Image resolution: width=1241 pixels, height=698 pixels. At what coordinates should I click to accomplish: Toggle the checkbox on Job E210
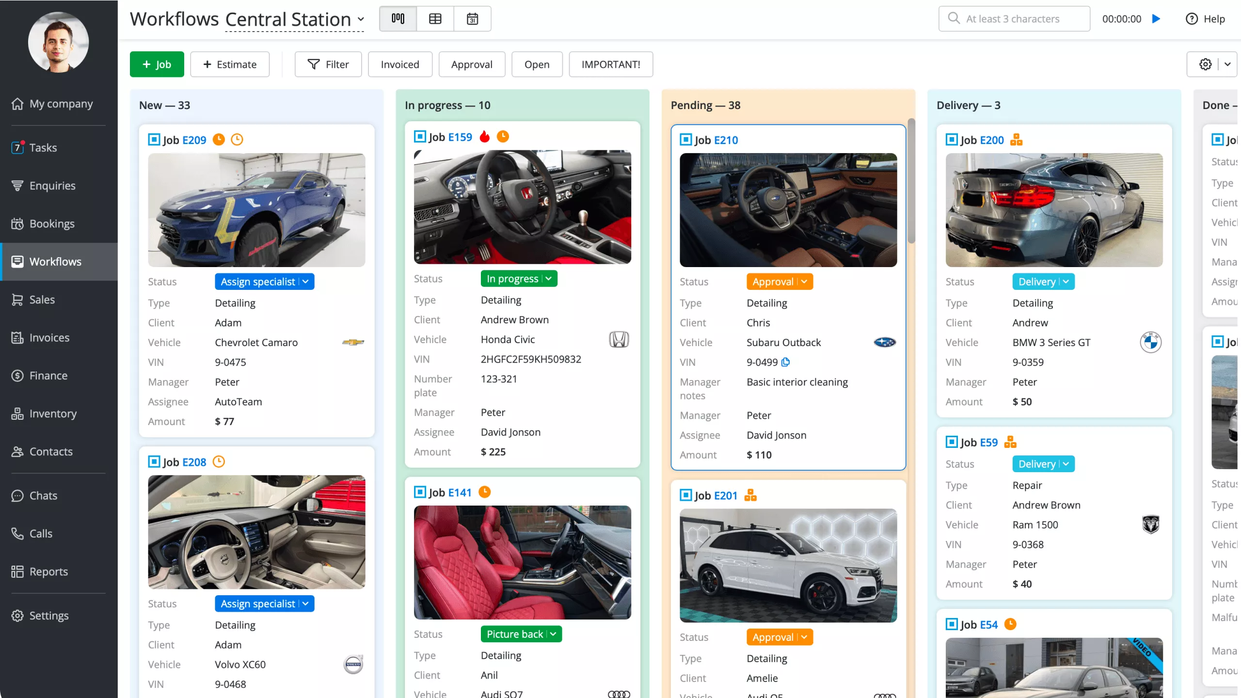685,140
